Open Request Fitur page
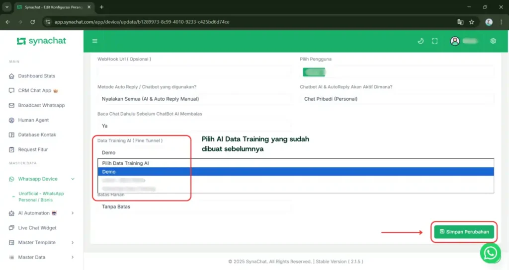The height and width of the screenshot is (270, 509). [33, 149]
